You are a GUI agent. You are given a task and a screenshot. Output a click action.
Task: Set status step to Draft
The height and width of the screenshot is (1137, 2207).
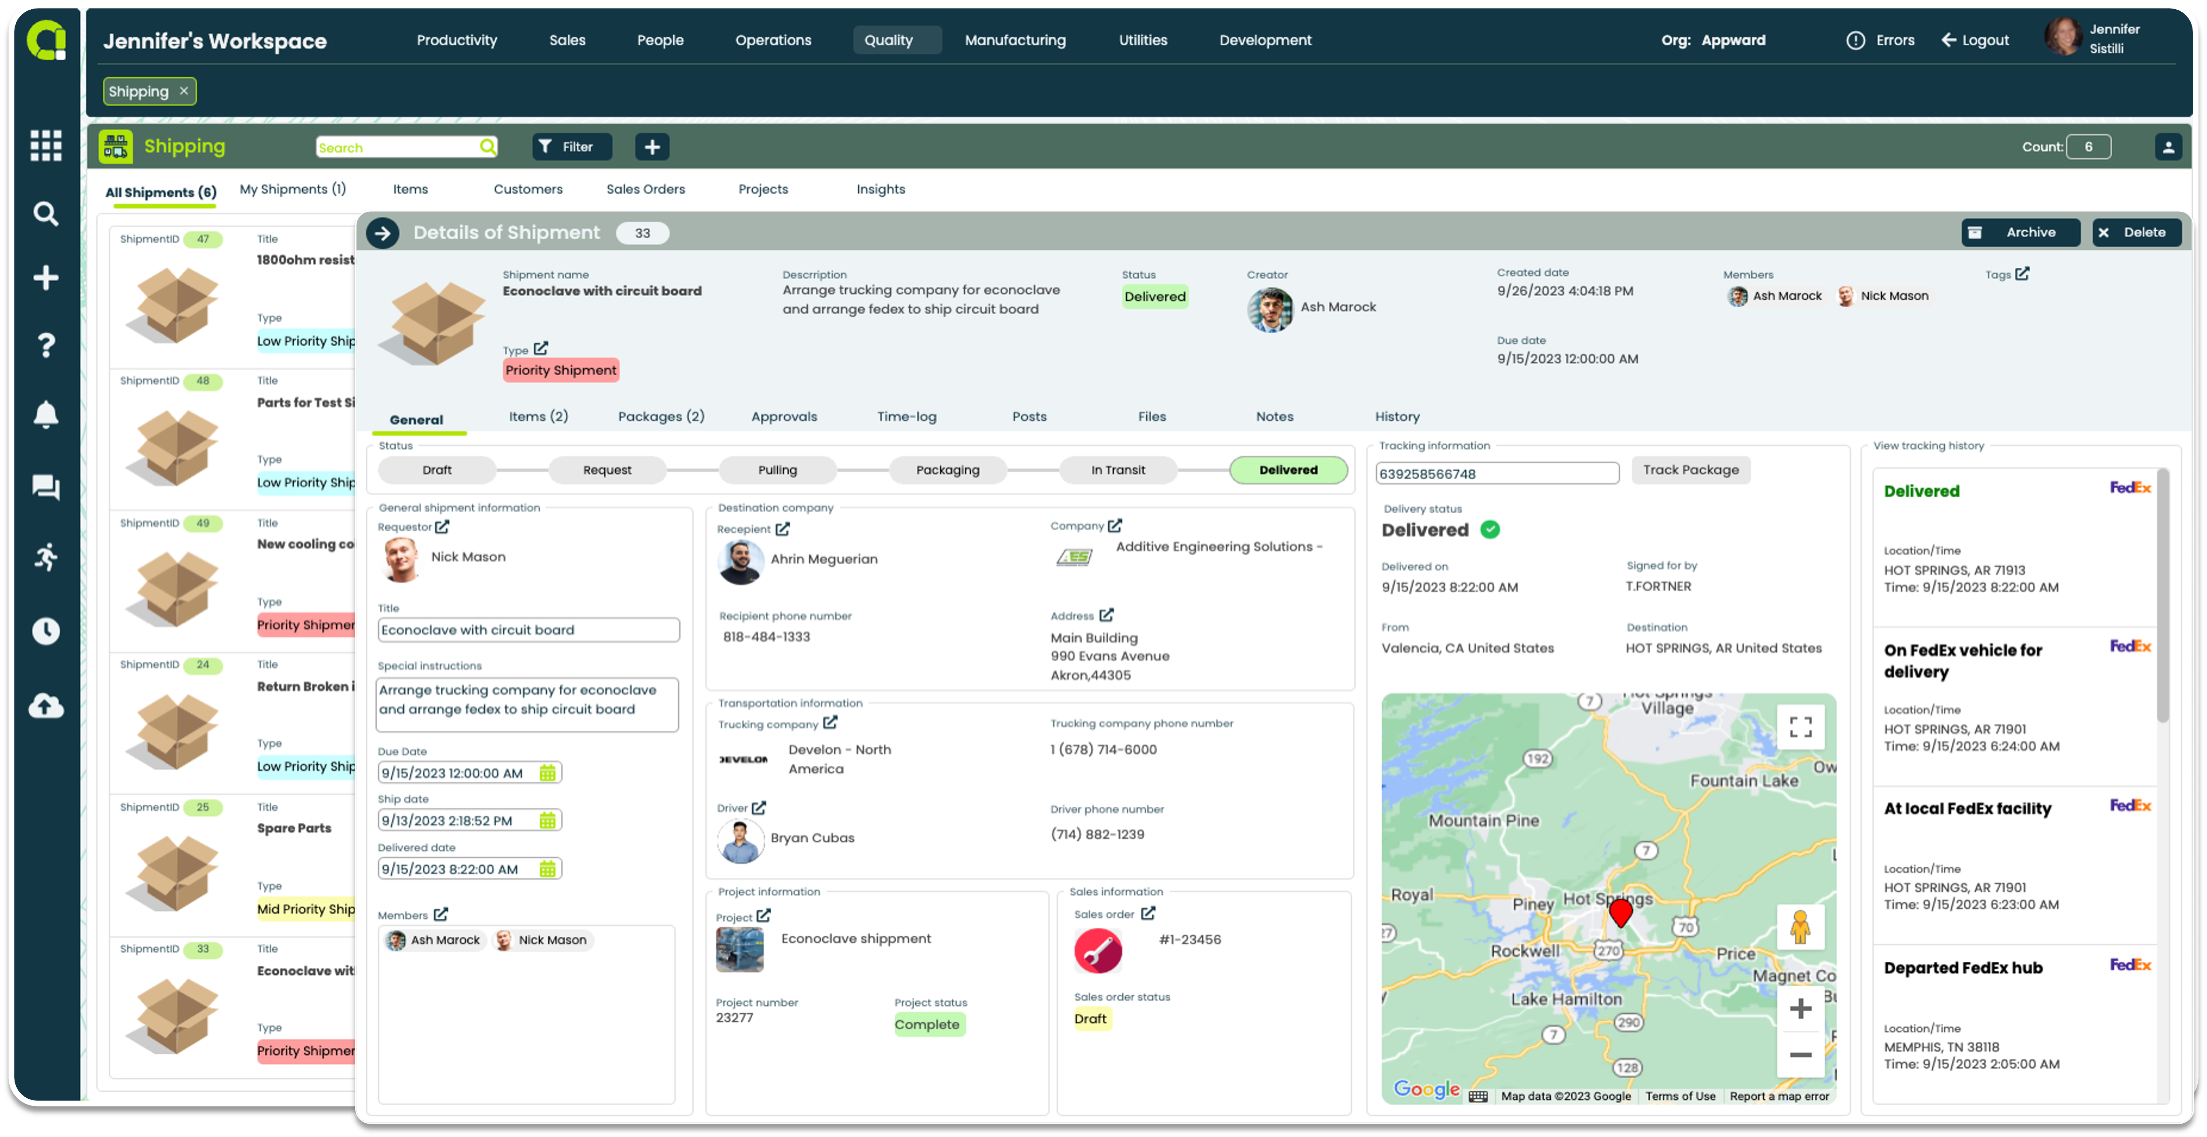click(437, 470)
